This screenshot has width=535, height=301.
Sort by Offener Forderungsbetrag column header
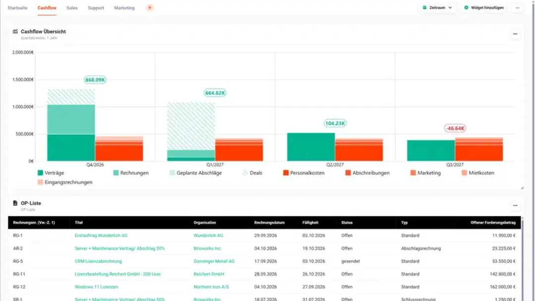(493, 223)
